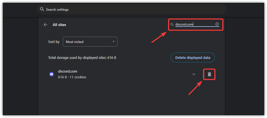Open the Most visited sort dropdown
267x118 pixels.
point(90,42)
